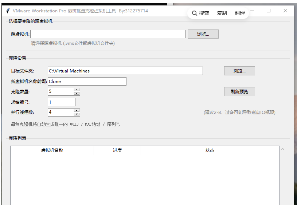Click the feather app icon in title bar
The image size is (297, 205).
[8, 11]
